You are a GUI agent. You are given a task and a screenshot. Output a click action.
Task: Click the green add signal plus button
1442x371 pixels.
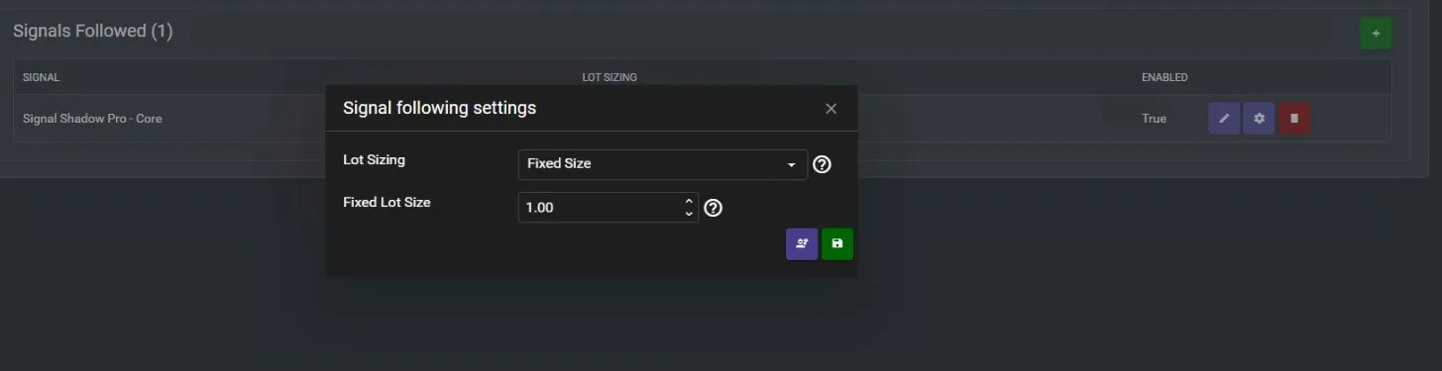coord(1376,34)
